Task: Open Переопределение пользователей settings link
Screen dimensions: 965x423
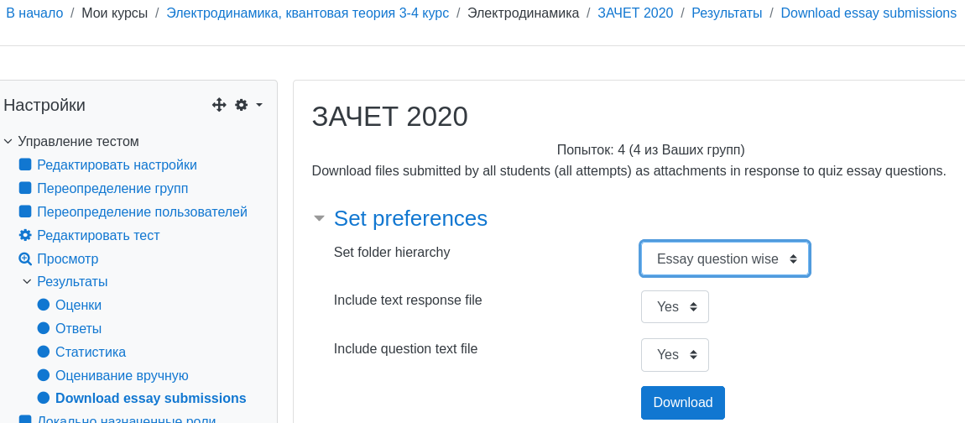Action: 142,211
